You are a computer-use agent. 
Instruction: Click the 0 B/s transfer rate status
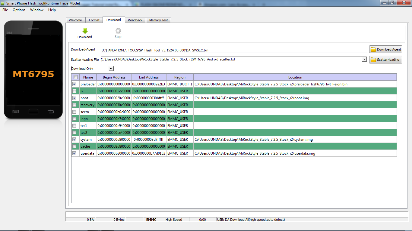point(90,220)
